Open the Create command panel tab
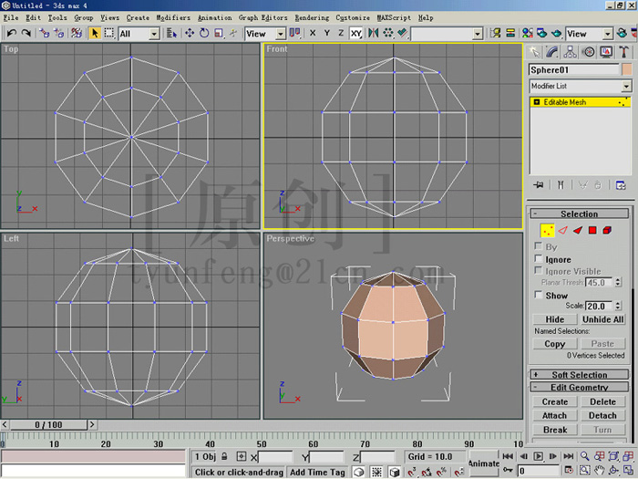 point(534,52)
